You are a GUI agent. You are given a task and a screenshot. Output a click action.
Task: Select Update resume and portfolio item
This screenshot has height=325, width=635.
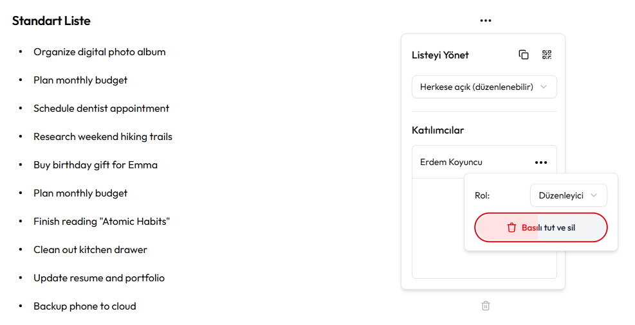point(99,278)
